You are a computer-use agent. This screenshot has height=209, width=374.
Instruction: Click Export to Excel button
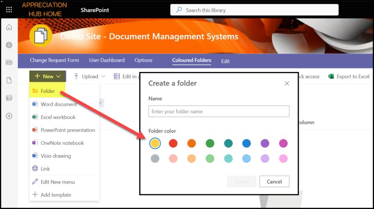pyautogui.click(x=349, y=76)
